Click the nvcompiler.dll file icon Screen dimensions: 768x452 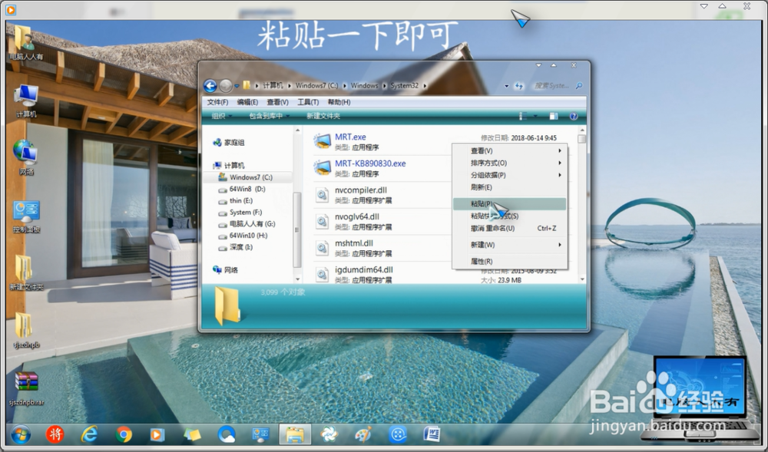[322, 195]
